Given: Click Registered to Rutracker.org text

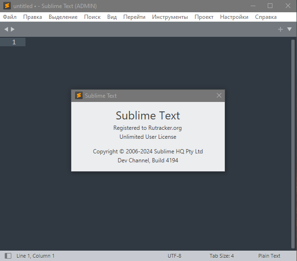Looking at the screenshot, I should (x=147, y=128).
